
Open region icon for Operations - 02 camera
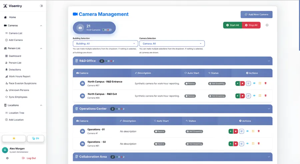pos(253,143)
